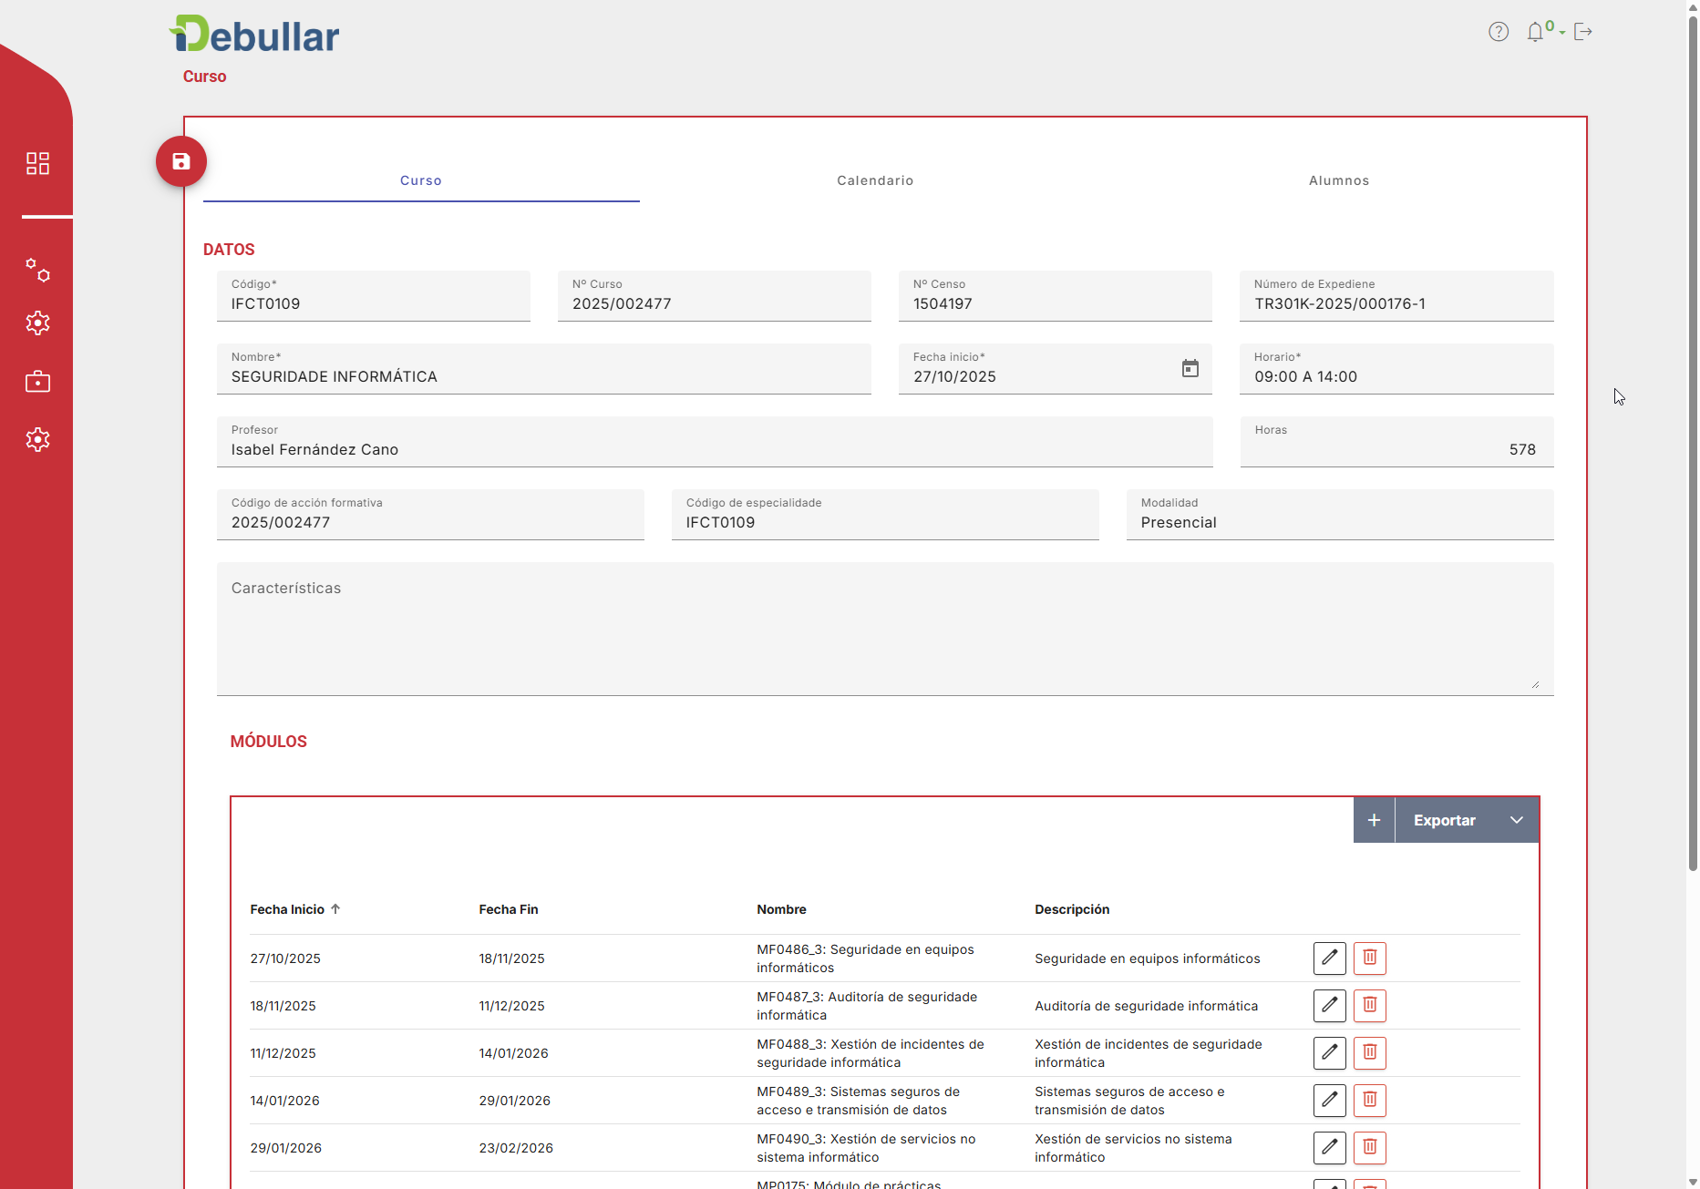Viewport: 1700px width, 1189px height.
Task: Sort by Fecha Inicio column header
Action: pyautogui.click(x=288, y=909)
